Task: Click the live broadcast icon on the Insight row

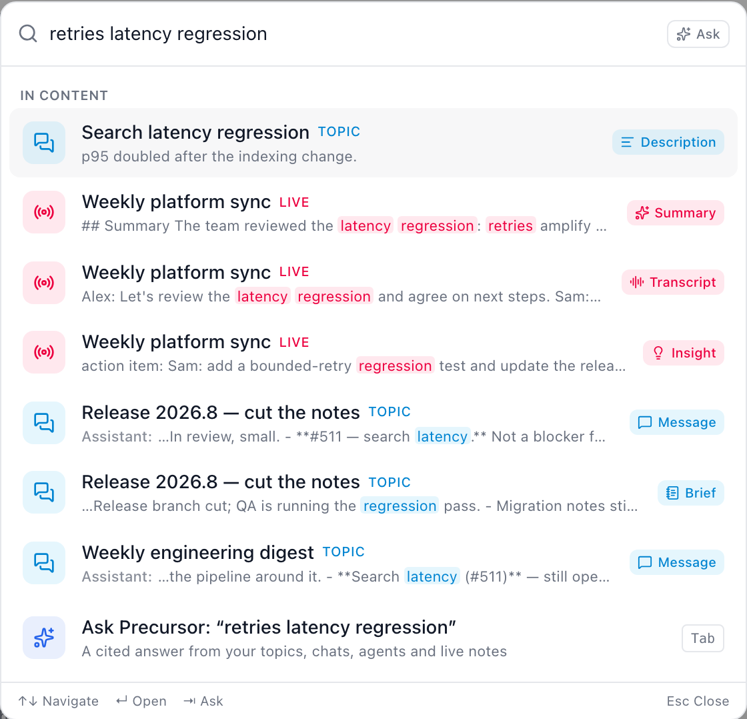Action: click(44, 352)
